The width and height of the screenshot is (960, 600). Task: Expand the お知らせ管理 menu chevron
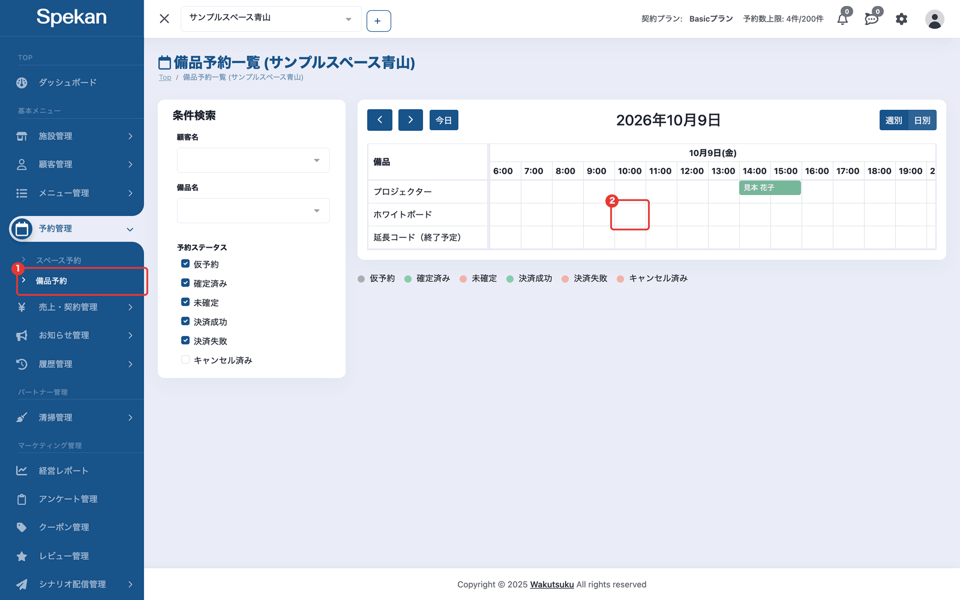pyautogui.click(x=130, y=335)
